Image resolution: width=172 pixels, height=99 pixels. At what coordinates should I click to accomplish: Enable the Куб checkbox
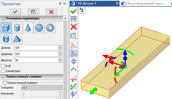click(x=3, y=66)
